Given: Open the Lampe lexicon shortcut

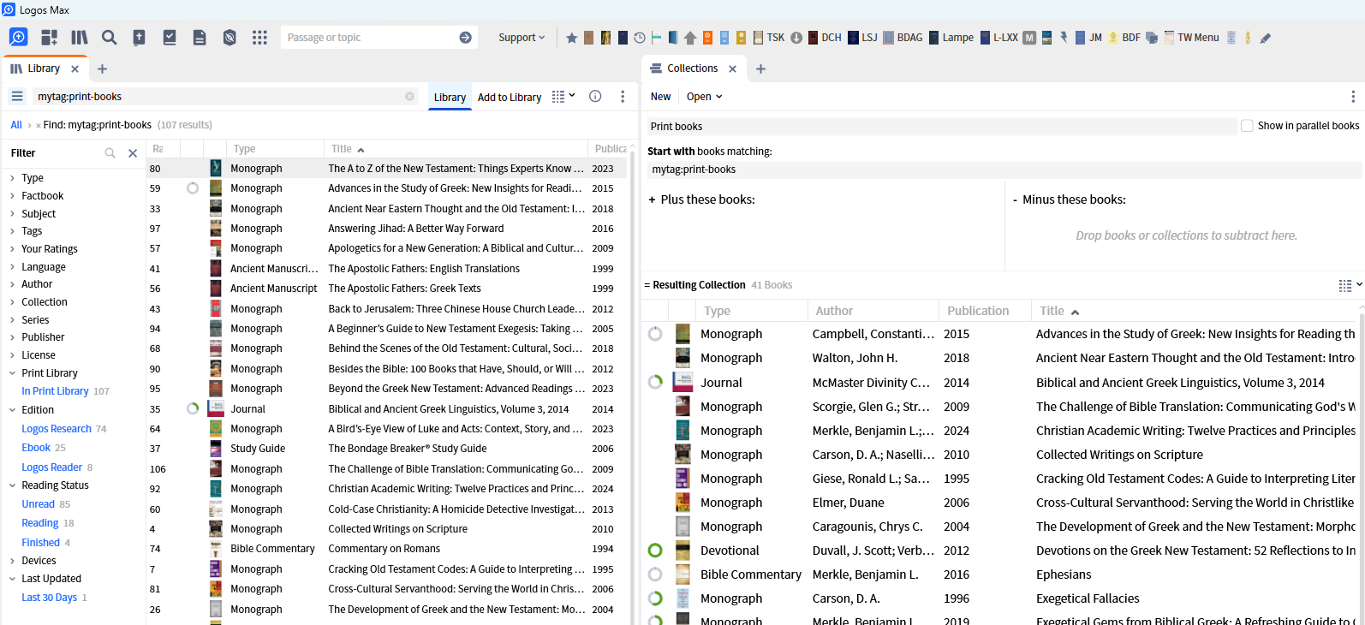Looking at the screenshot, I should tap(951, 38).
